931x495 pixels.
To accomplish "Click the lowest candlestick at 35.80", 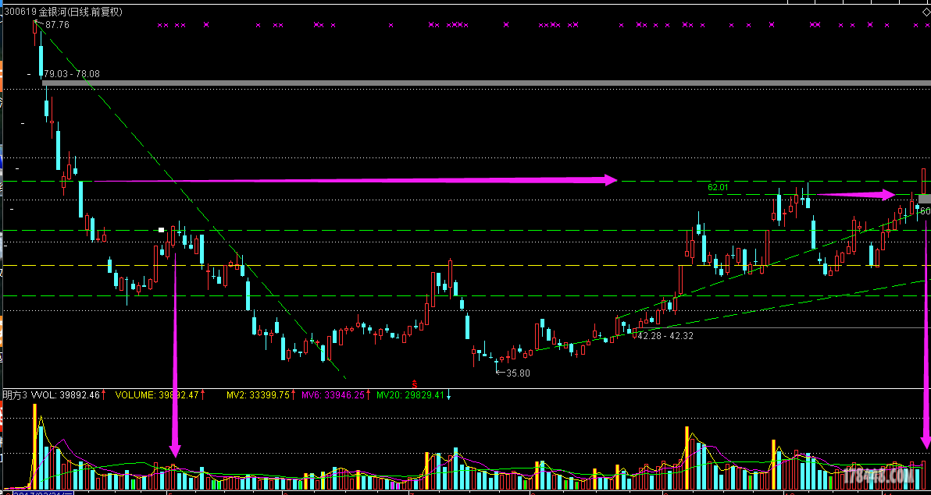I will (496, 364).
